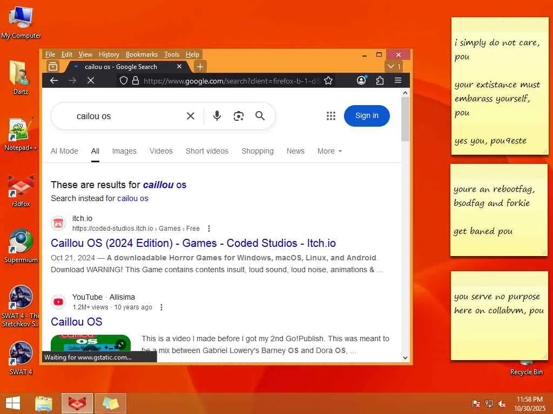Open the Google apps grid
This screenshot has width=553, height=414.
tap(331, 116)
